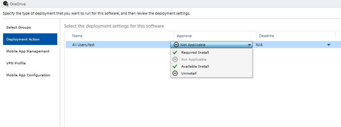Viewport: 341px width, 127px height.
Task: Click green checkmark icon beside Available Install
Action: tap(175, 66)
